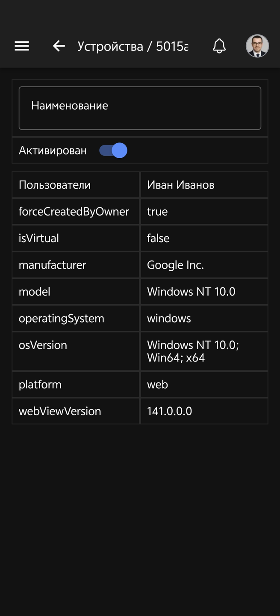Select the forceCreatedByOwner property cell

[74, 211]
